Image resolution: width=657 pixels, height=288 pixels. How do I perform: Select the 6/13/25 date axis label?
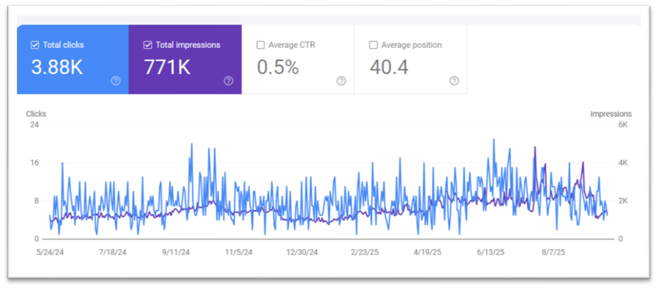(x=490, y=252)
